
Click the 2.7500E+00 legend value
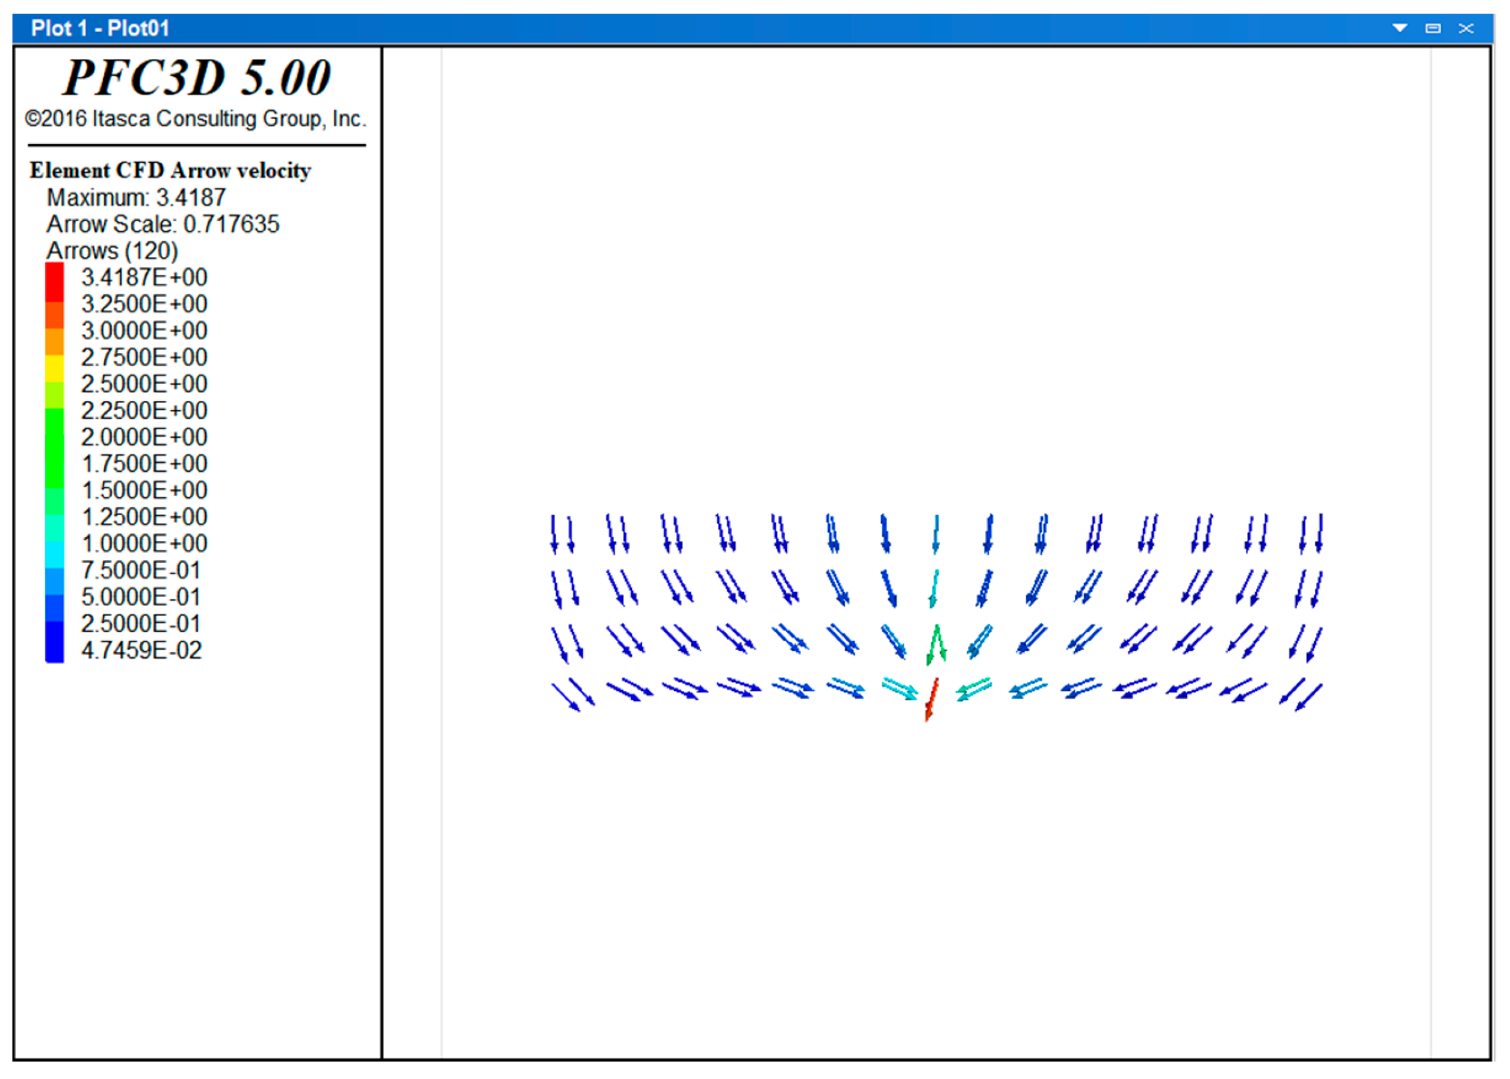[144, 357]
